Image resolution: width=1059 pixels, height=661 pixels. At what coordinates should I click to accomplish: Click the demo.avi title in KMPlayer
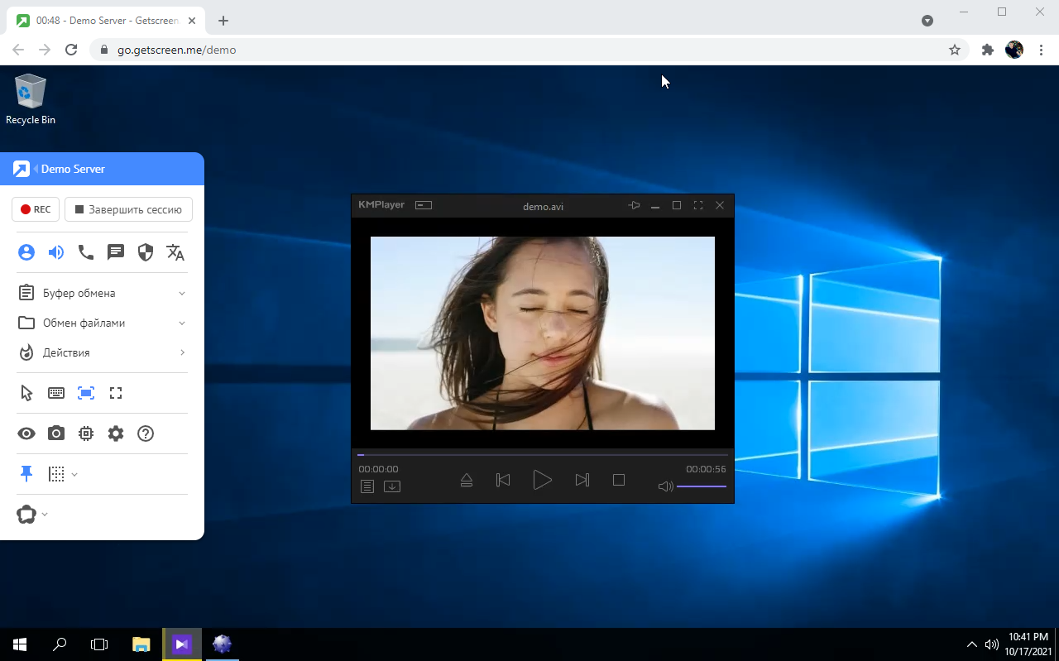(x=543, y=206)
